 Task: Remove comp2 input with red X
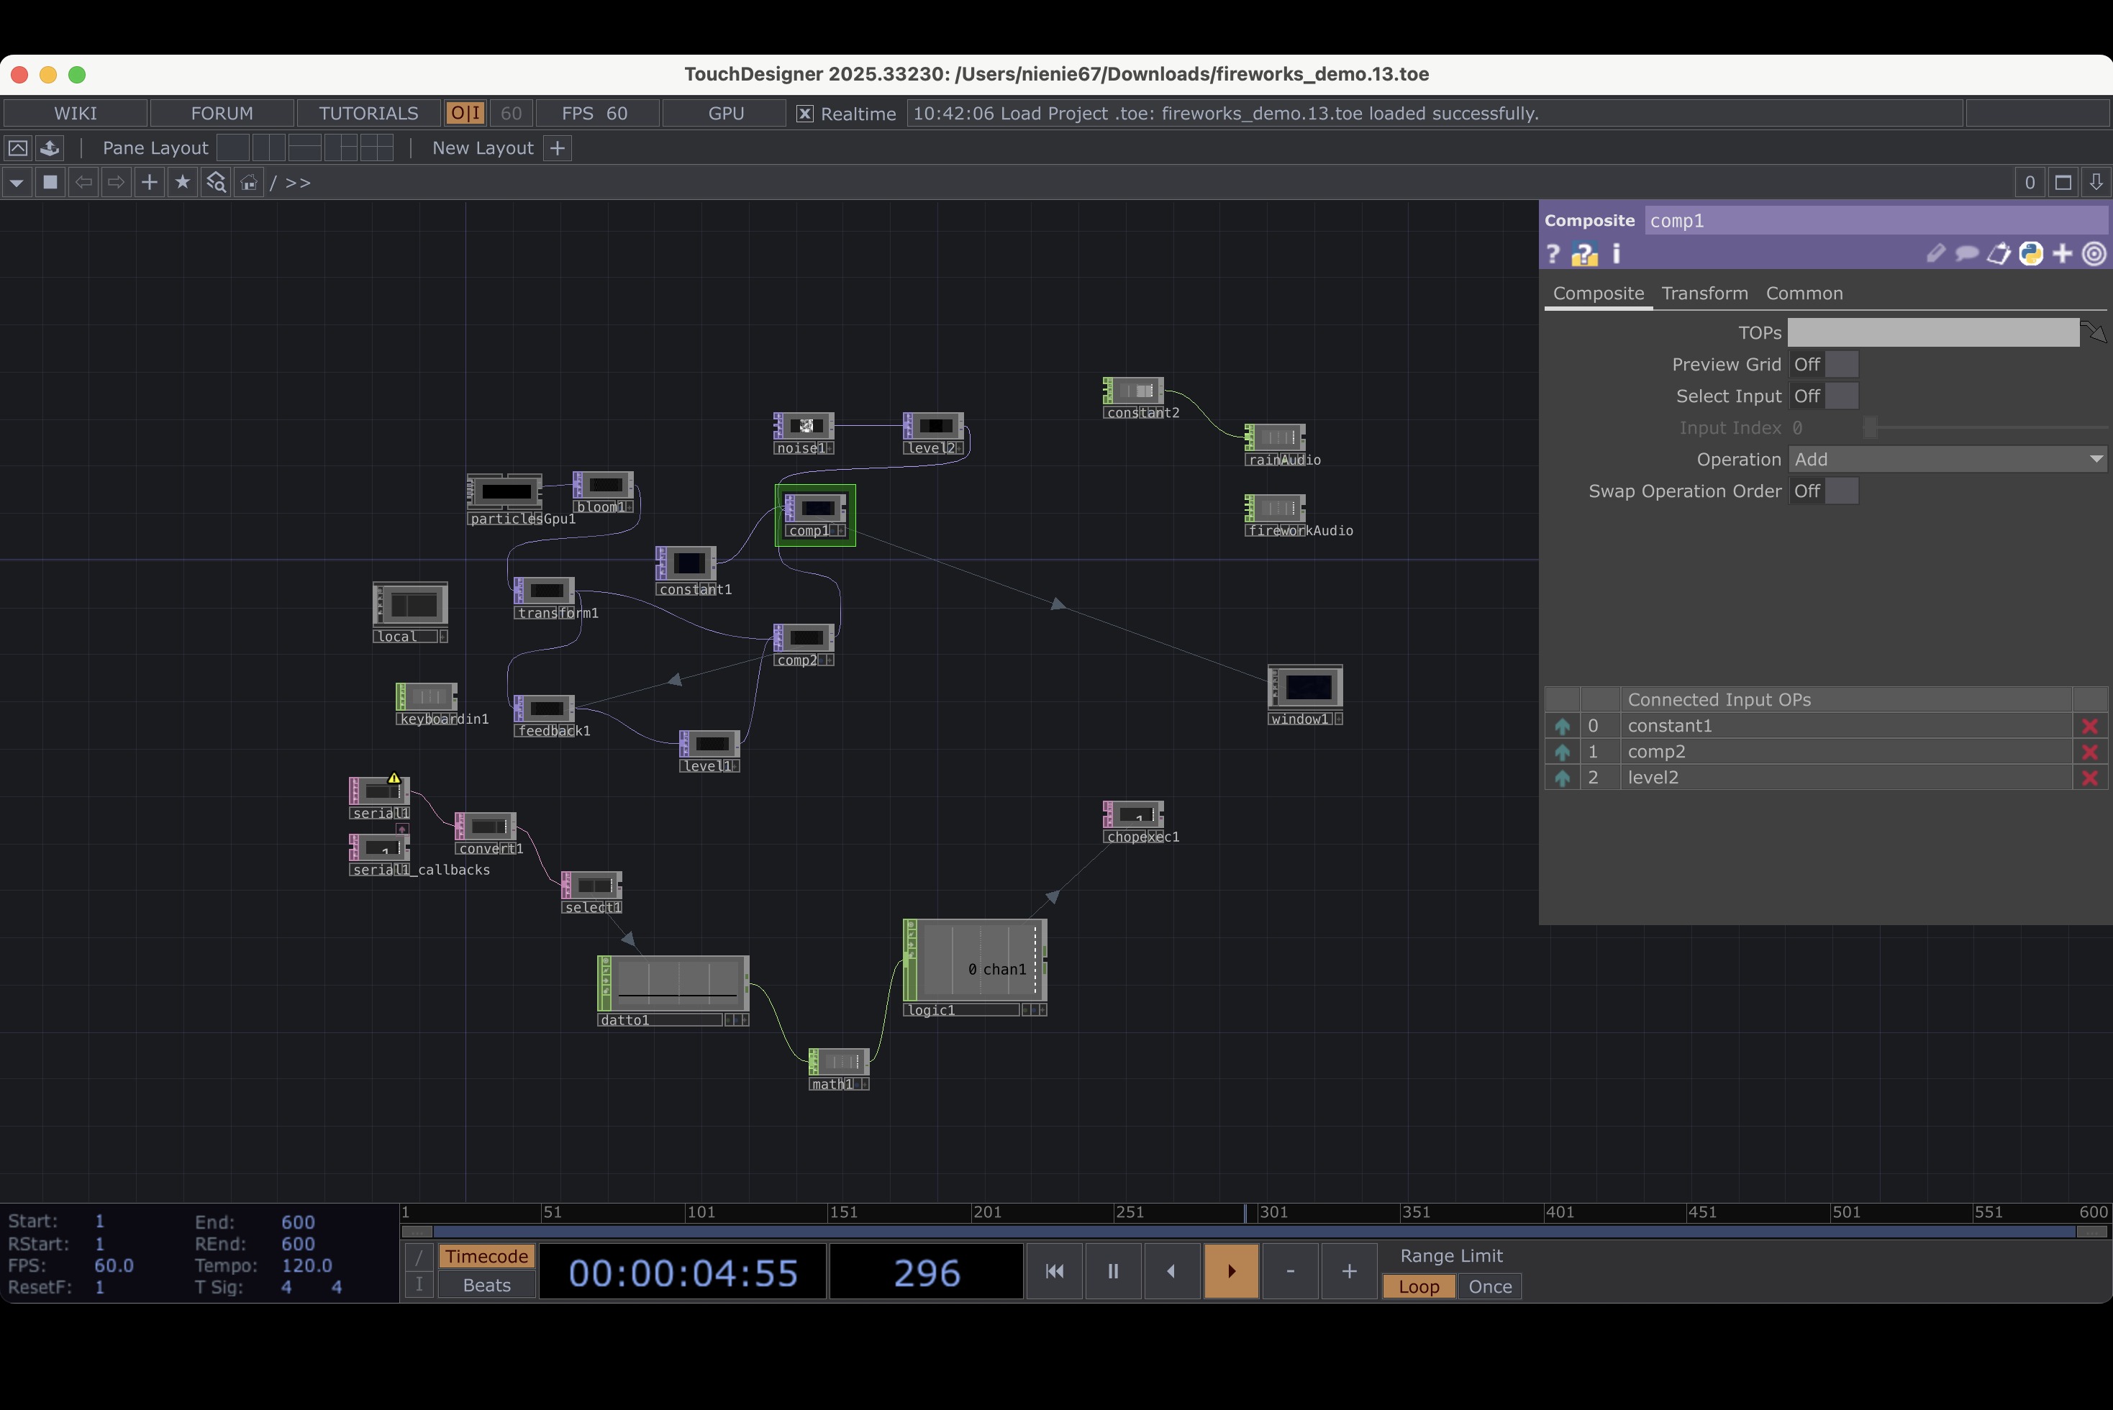point(2090,752)
